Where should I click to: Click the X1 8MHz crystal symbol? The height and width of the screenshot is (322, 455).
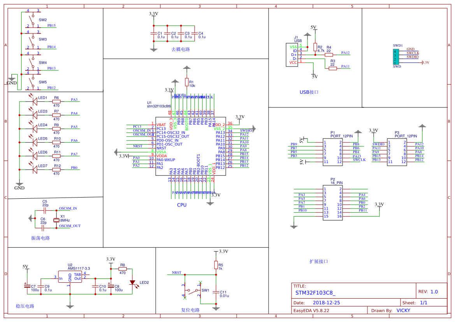(x=56, y=220)
